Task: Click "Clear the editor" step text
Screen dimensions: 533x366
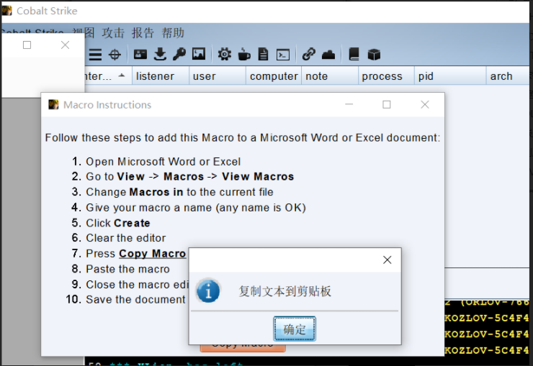Action: (x=126, y=238)
